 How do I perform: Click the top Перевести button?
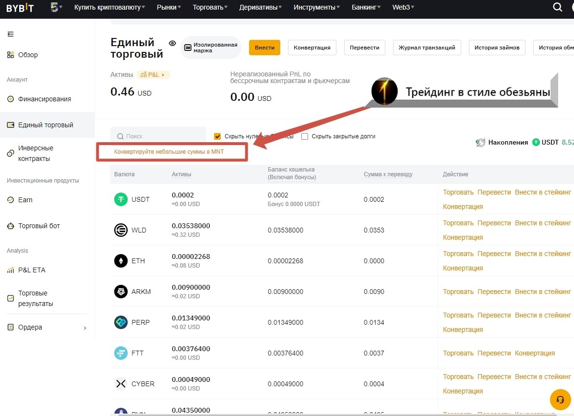pyautogui.click(x=365, y=48)
